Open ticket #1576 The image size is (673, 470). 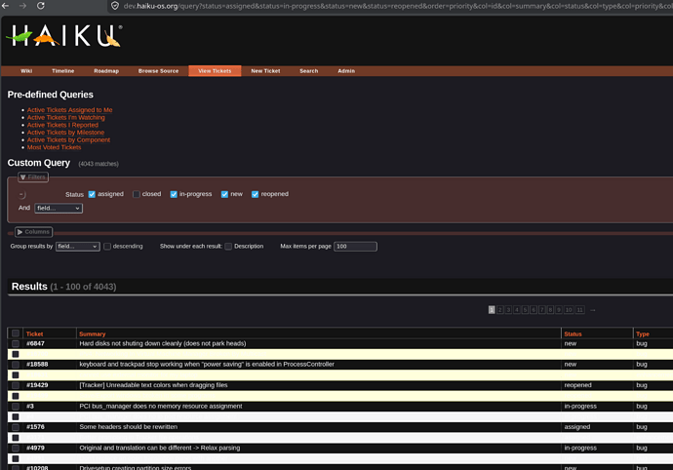pyautogui.click(x=35, y=427)
